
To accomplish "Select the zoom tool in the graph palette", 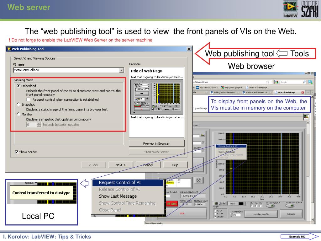I will [220, 203].
